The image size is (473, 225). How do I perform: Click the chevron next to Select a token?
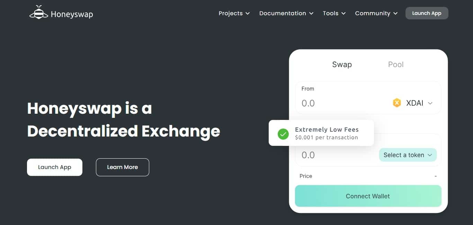(x=430, y=155)
